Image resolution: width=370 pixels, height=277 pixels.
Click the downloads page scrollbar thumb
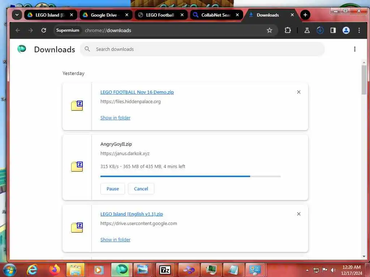pyautogui.click(x=364, y=80)
